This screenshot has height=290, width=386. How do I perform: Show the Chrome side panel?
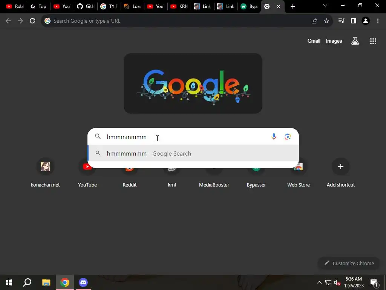point(354,21)
